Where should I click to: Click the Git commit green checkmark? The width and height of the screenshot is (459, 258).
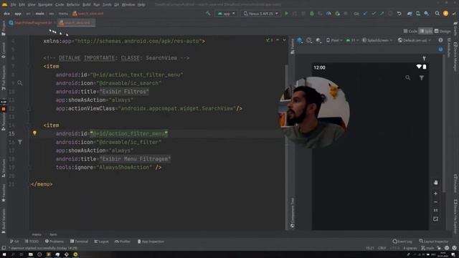[x=374, y=14]
